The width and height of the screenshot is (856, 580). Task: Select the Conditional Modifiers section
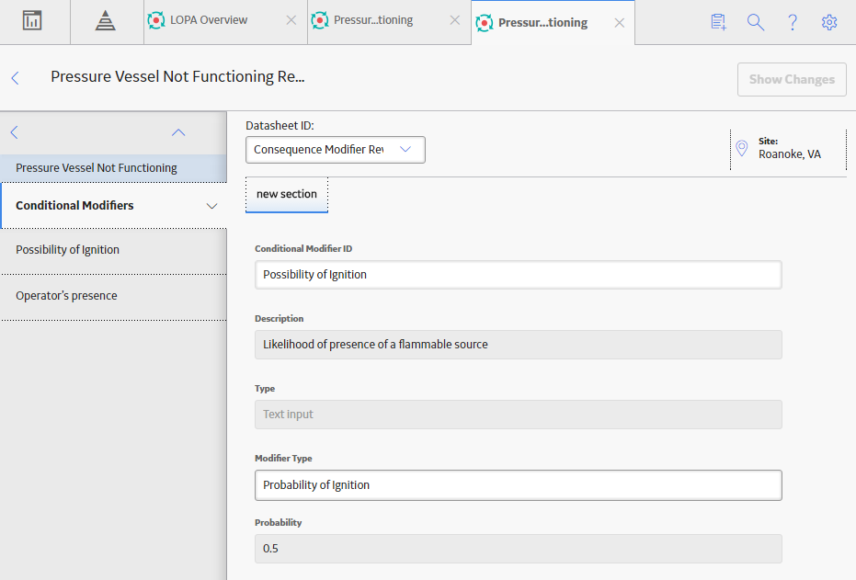click(x=114, y=206)
